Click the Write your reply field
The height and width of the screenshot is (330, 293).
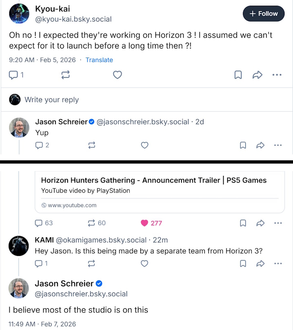coord(52,99)
